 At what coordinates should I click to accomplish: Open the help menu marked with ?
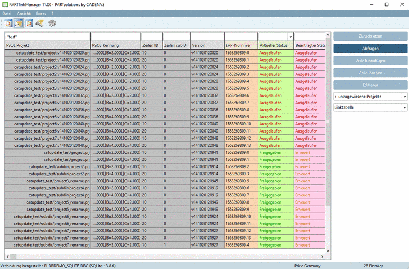point(52,13)
